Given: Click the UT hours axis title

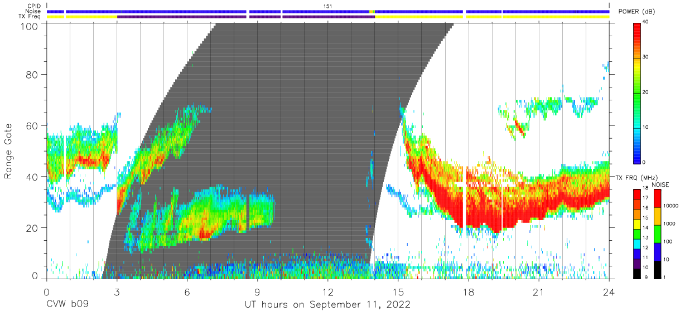Looking at the screenshot, I should click(328, 305).
